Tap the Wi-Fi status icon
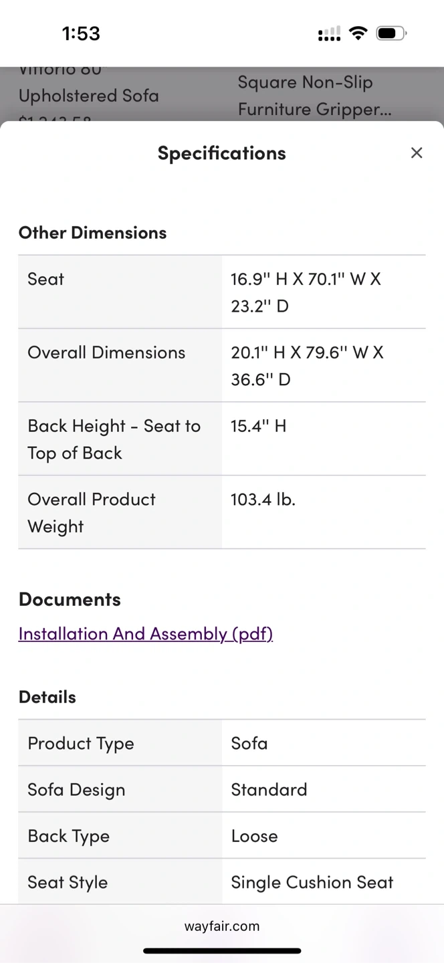 coord(359,33)
